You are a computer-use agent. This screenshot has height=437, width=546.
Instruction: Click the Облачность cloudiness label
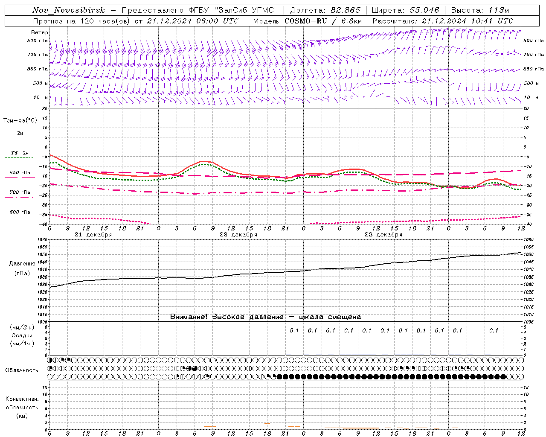[22, 370]
